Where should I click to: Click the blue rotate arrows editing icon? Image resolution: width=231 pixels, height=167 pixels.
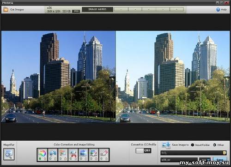(53, 155)
